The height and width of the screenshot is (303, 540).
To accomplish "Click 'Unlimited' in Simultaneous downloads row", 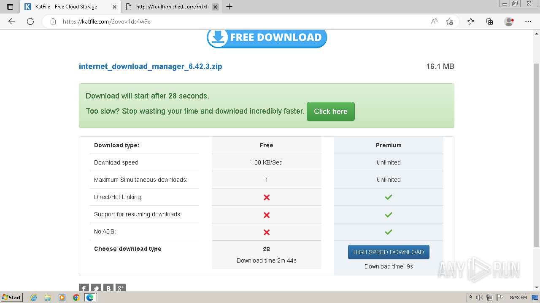I will [x=389, y=180].
